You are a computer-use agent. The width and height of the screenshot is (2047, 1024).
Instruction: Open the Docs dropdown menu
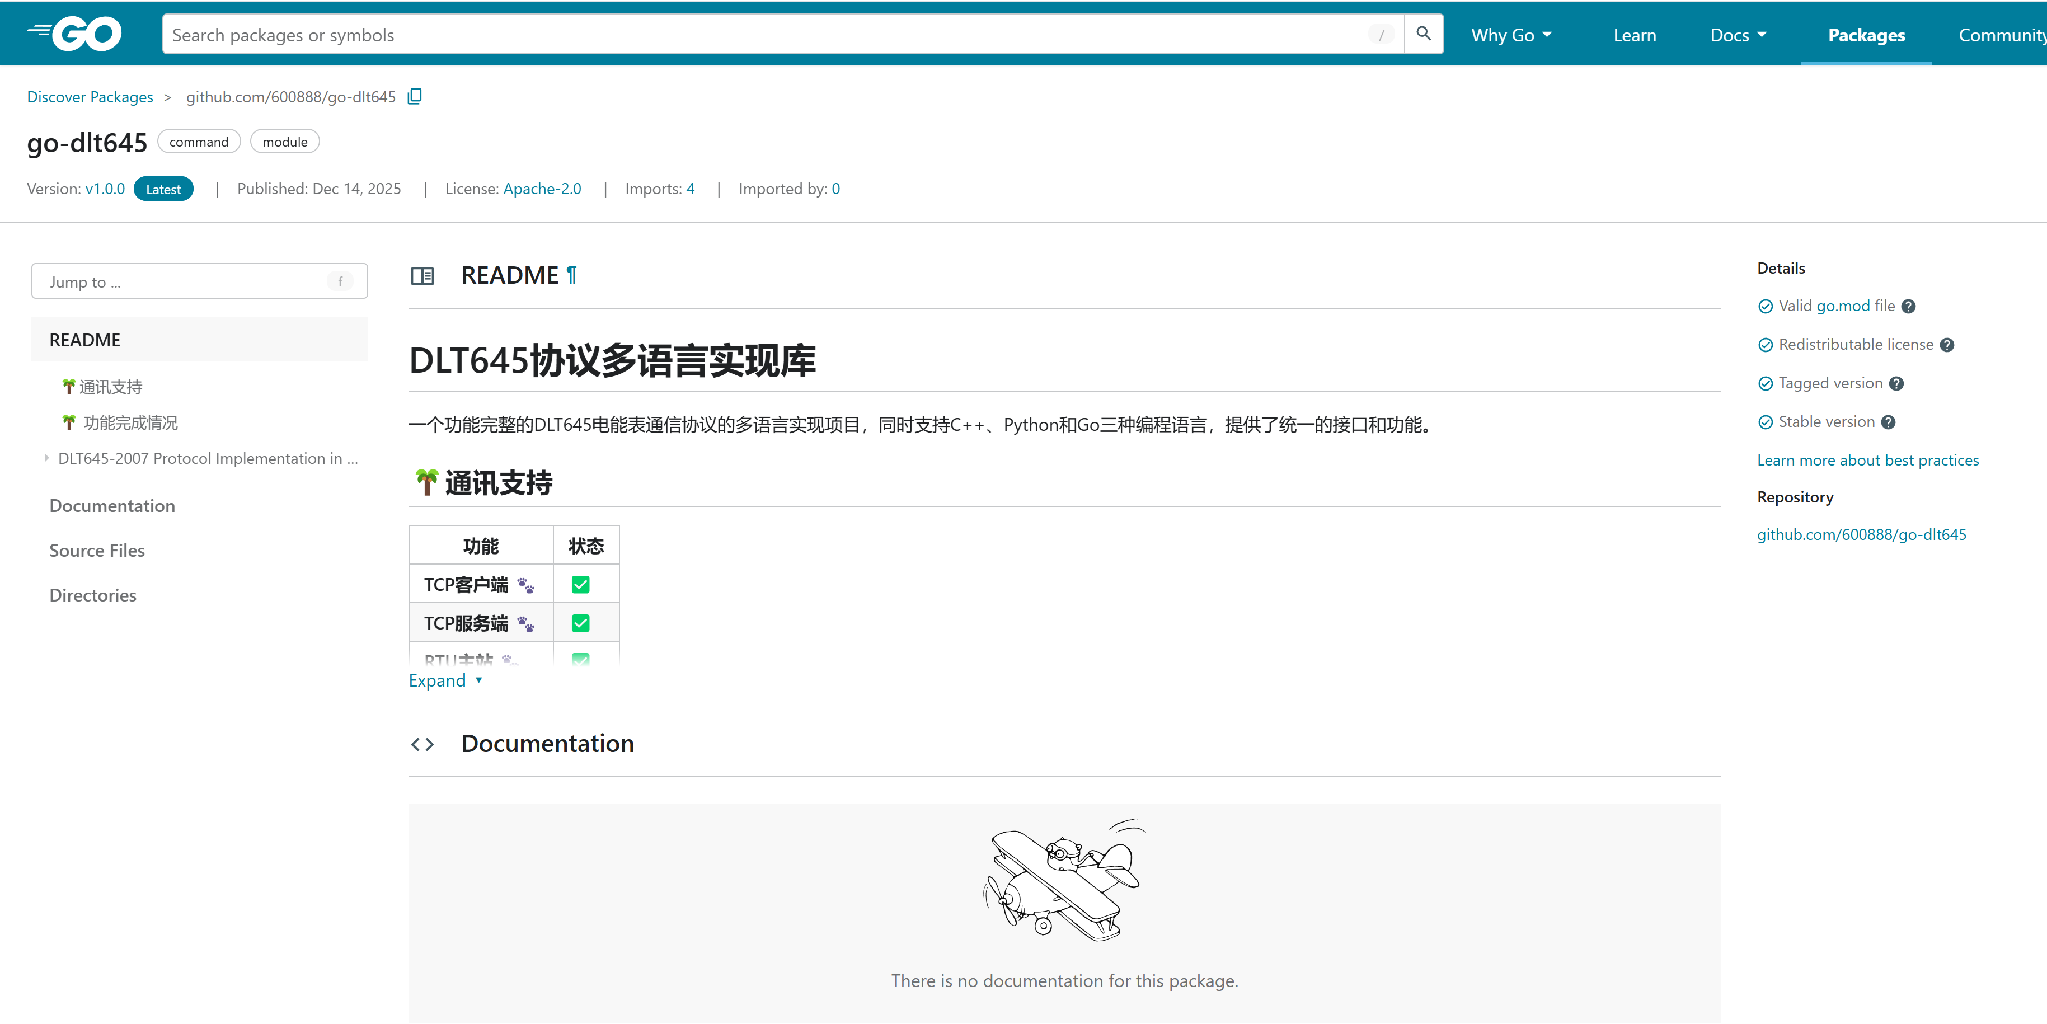(x=1738, y=35)
